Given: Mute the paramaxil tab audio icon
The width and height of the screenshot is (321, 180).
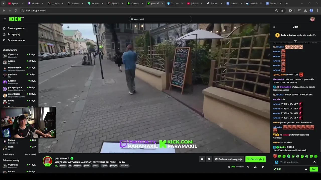Looking at the screenshot, I should click(158, 3).
